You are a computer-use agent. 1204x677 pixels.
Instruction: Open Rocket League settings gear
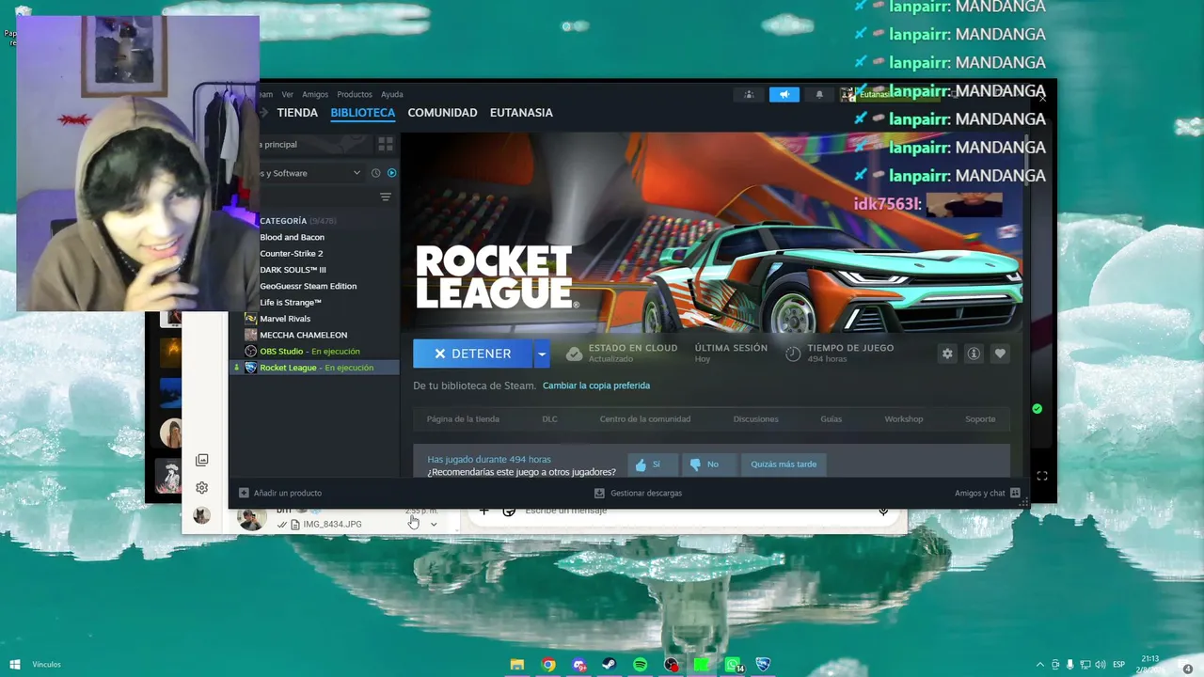(x=947, y=354)
